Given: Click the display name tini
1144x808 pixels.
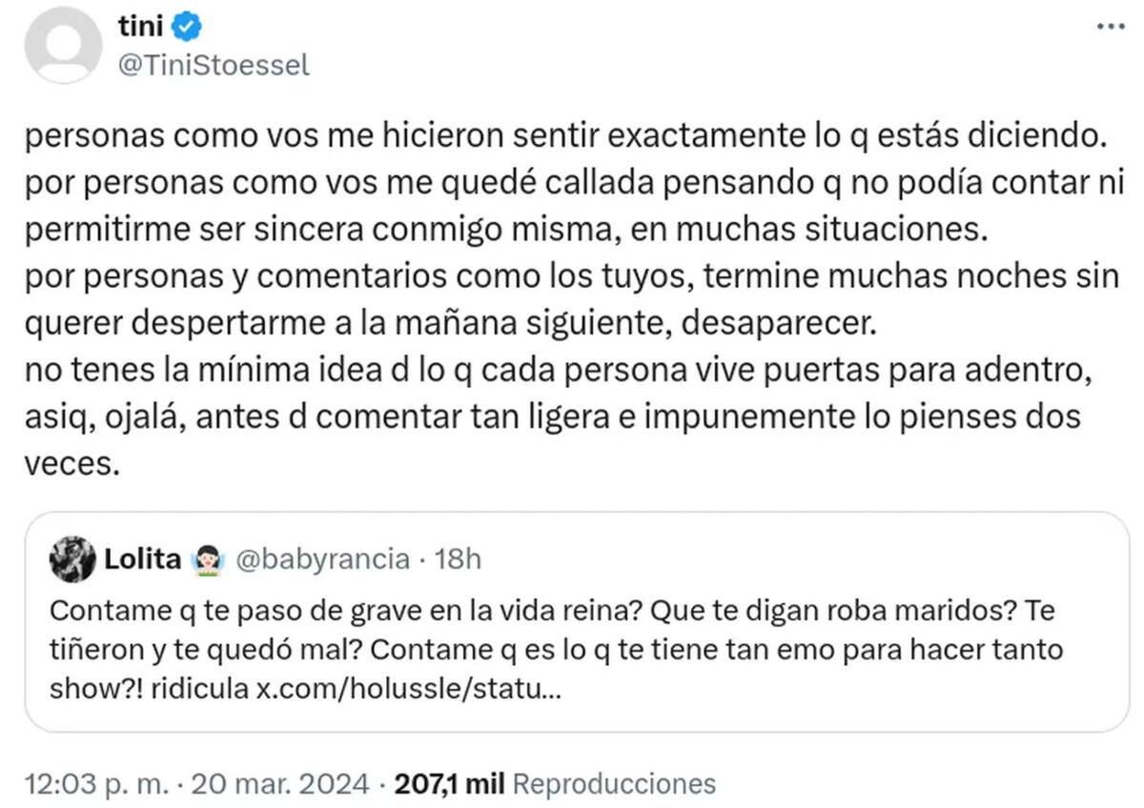Looking at the screenshot, I should pyautogui.click(x=139, y=26).
